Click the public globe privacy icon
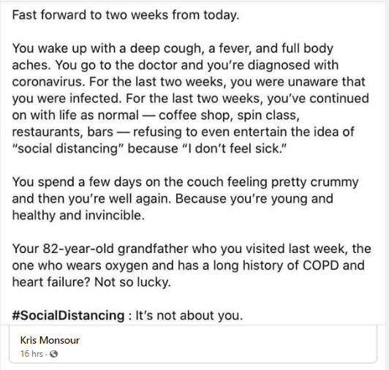 [x=53, y=354]
